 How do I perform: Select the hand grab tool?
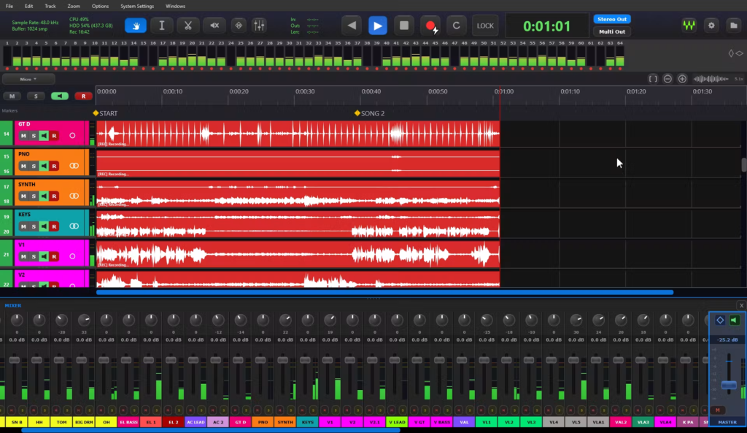tap(136, 26)
